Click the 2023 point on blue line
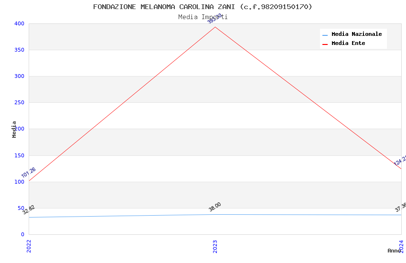This screenshot has width=406, height=263. tap(215, 214)
